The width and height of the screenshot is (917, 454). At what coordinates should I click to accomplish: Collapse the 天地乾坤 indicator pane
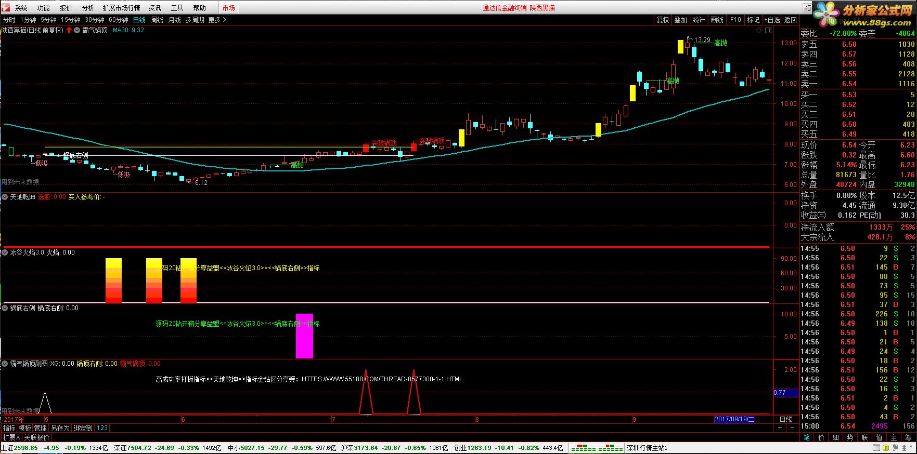point(5,197)
